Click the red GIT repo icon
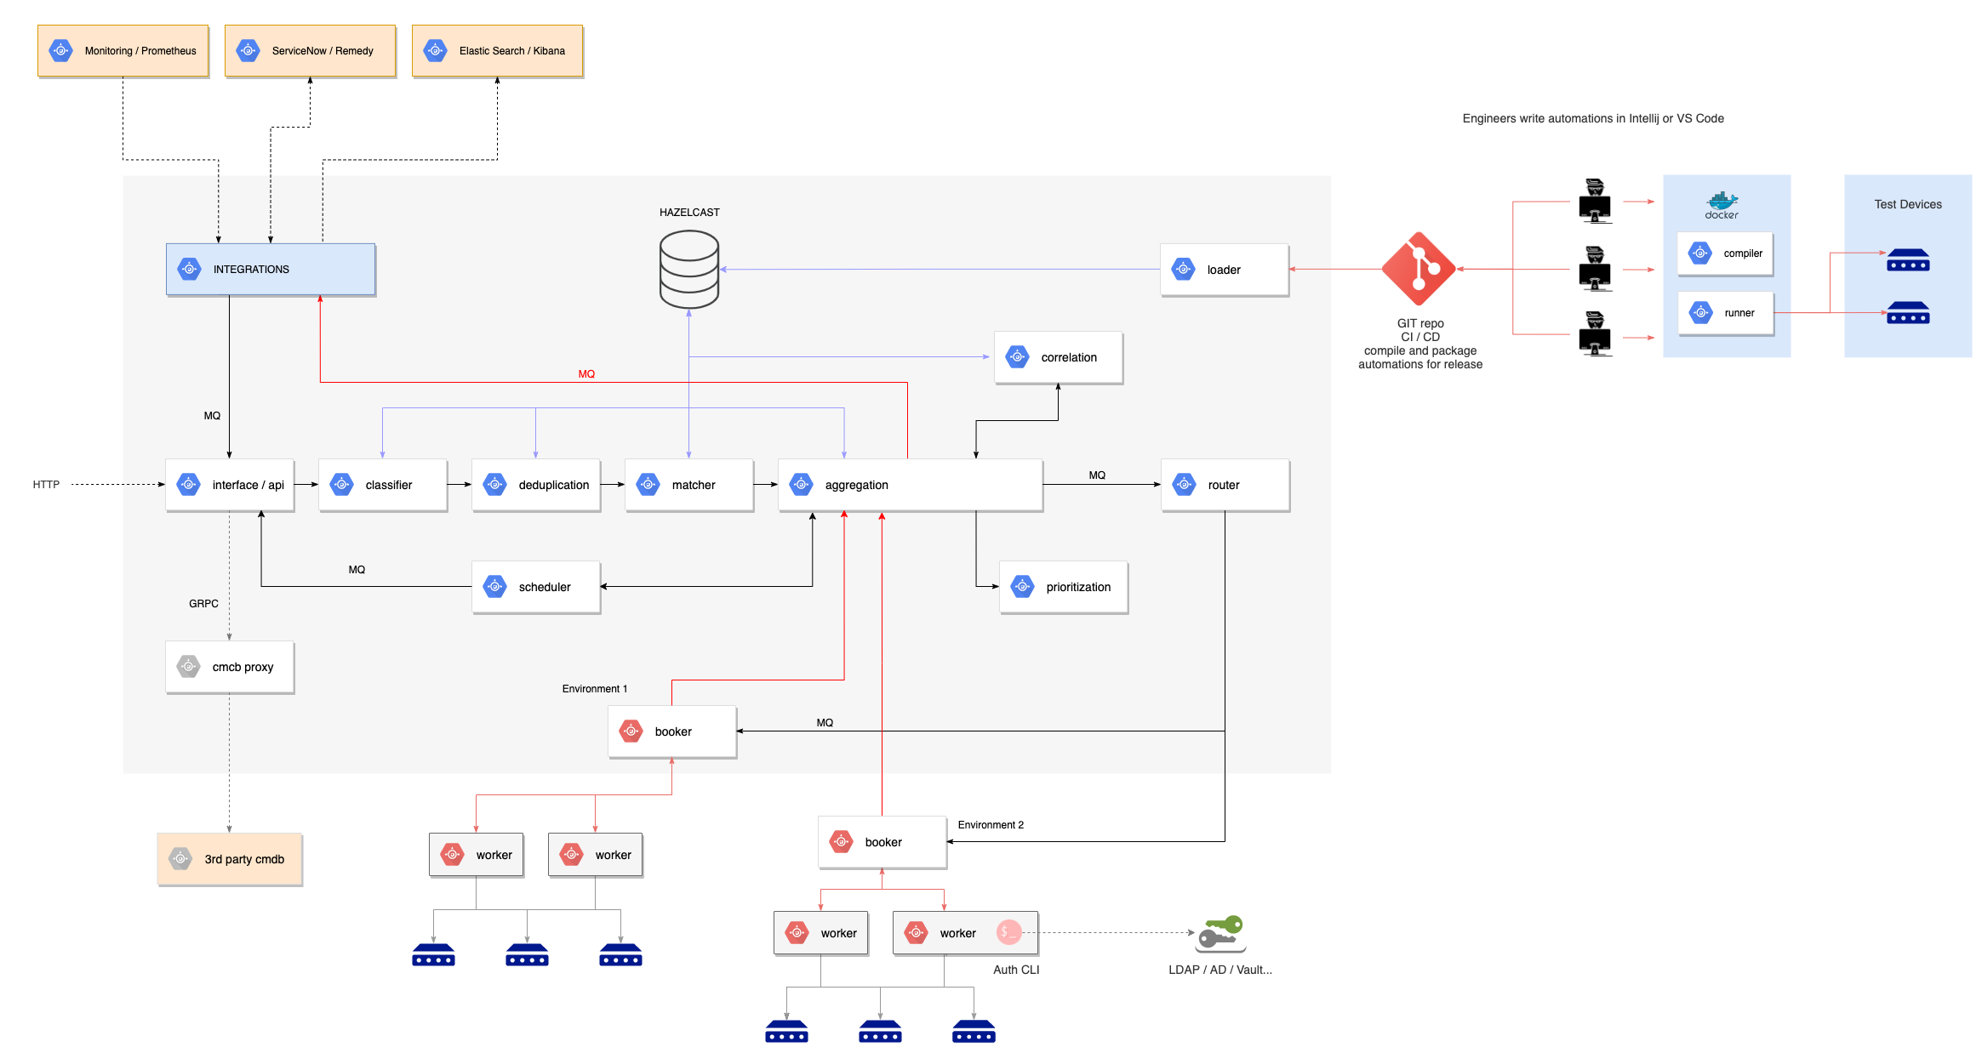 (1418, 269)
